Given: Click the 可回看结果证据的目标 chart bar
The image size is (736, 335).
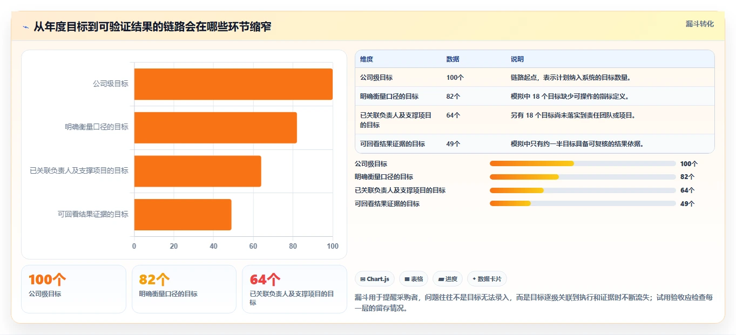Looking at the screenshot, I should 183,215.
